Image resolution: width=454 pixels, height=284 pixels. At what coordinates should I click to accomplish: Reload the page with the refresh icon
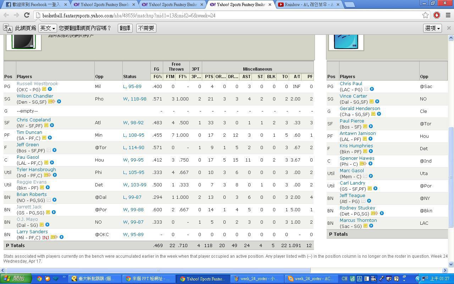click(x=27, y=15)
